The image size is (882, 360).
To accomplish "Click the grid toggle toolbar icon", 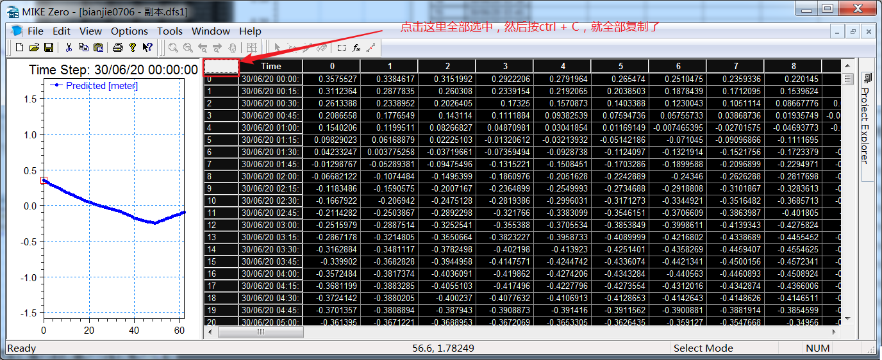I will click(252, 47).
